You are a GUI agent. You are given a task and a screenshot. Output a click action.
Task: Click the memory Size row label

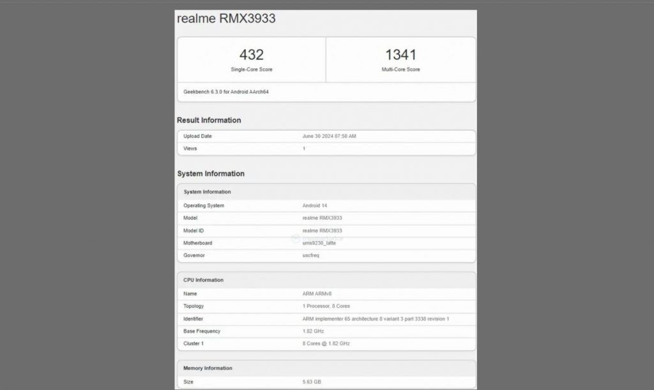click(188, 382)
